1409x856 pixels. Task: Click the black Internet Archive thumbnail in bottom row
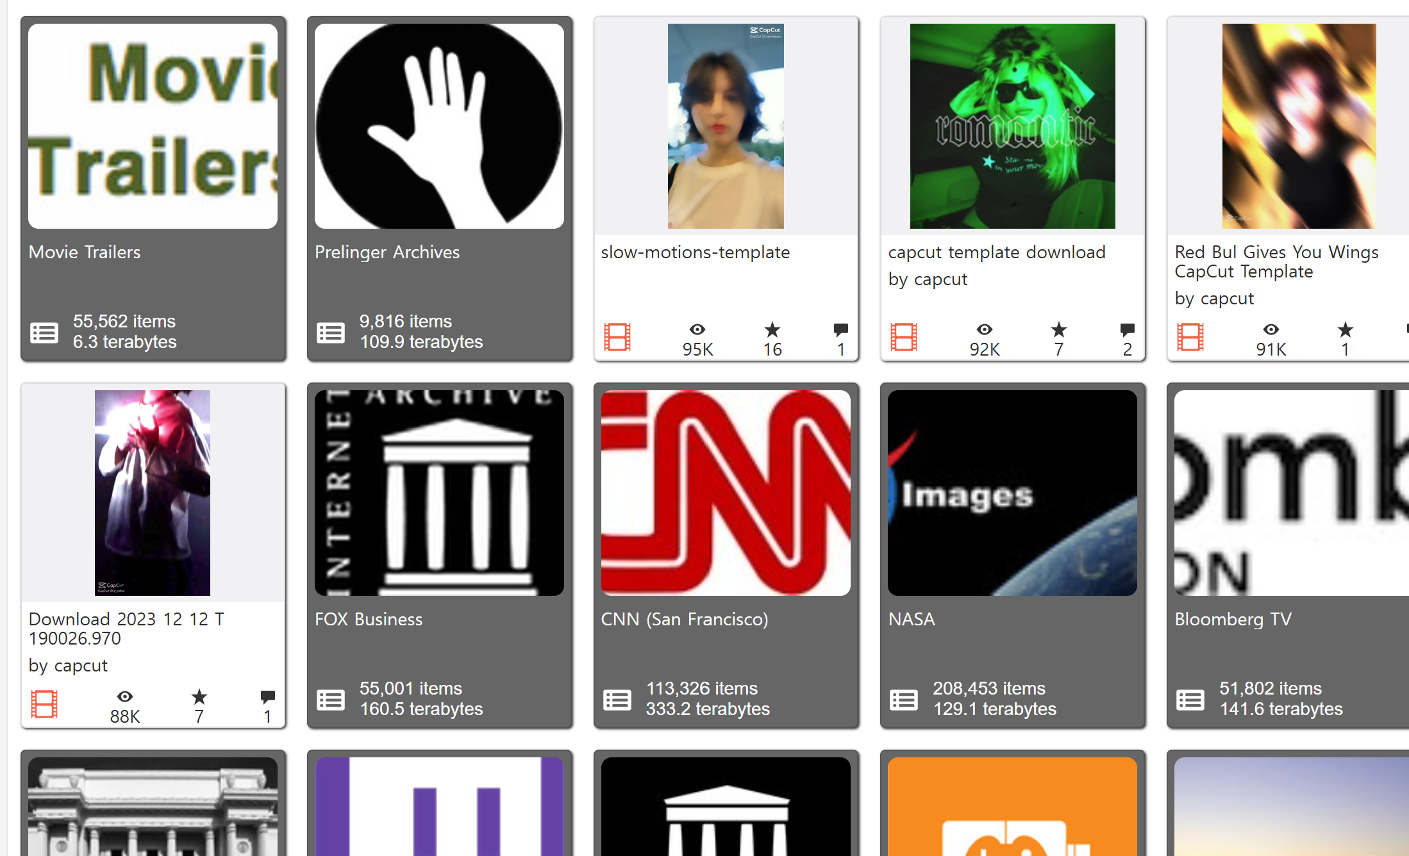point(726,807)
